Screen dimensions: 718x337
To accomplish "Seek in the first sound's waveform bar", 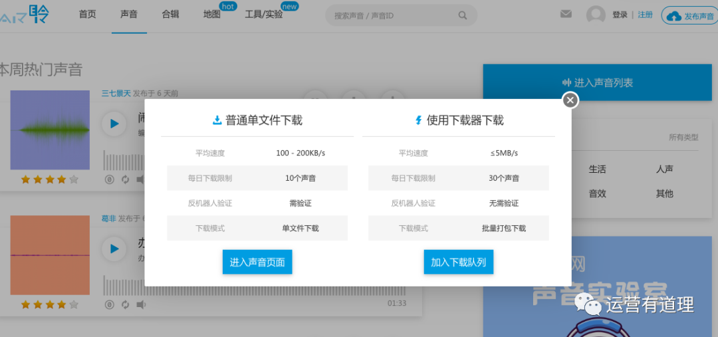I will pyautogui.click(x=124, y=160).
